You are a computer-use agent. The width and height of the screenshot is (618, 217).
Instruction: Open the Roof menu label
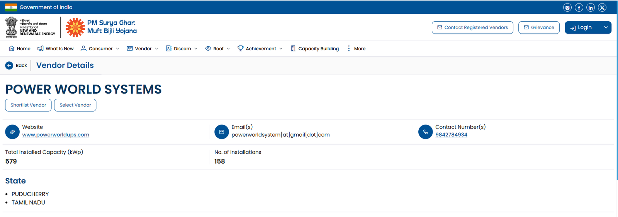pos(218,49)
